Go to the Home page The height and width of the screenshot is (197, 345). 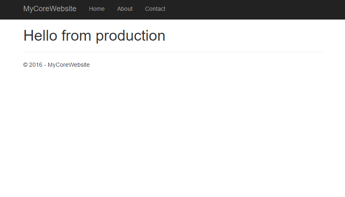pos(96,9)
